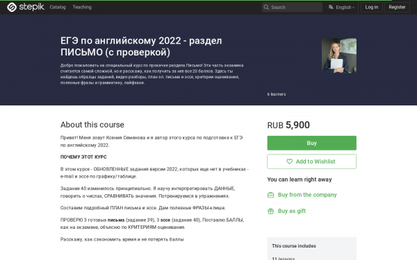
Task: Open the Stepik logo home link
Action: tap(26, 7)
